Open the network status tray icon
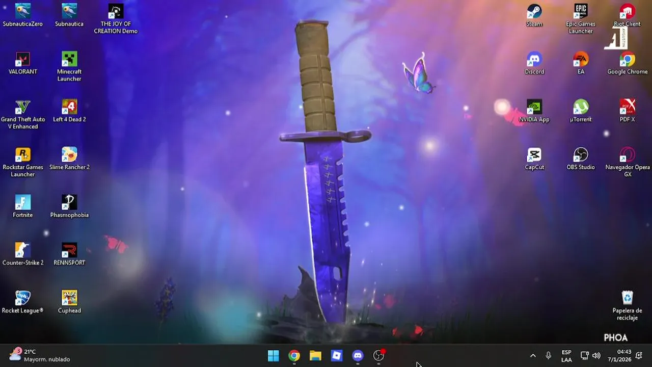 tap(585, 356)
